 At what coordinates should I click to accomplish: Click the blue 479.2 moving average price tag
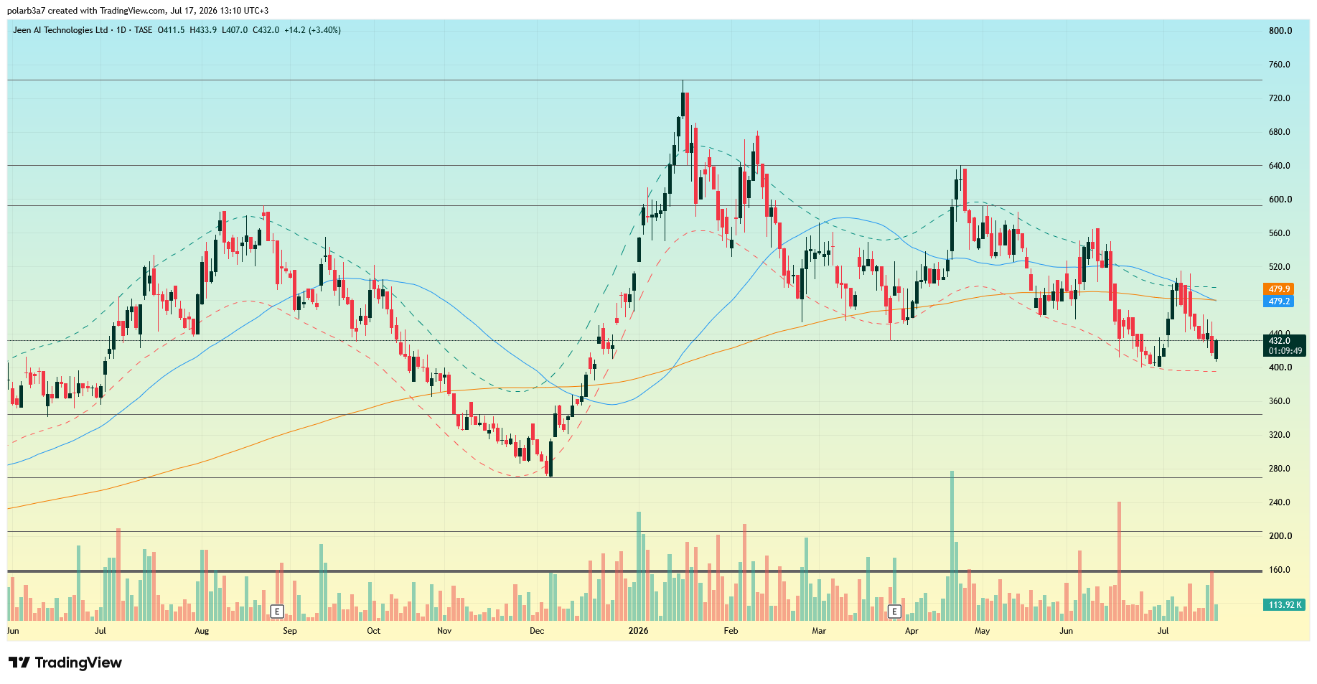[1279, 301]
